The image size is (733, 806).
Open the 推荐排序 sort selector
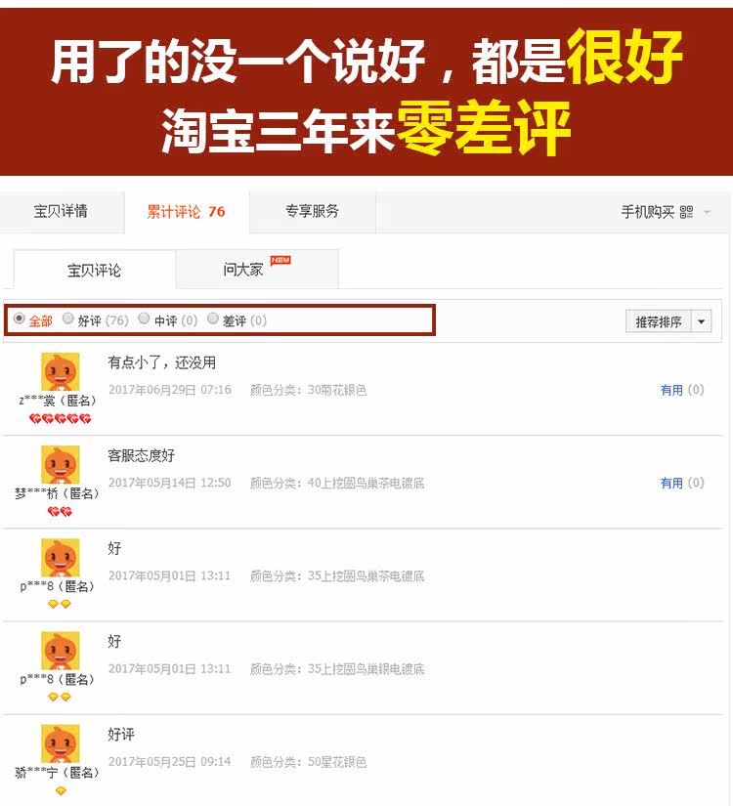coord(659,321)
